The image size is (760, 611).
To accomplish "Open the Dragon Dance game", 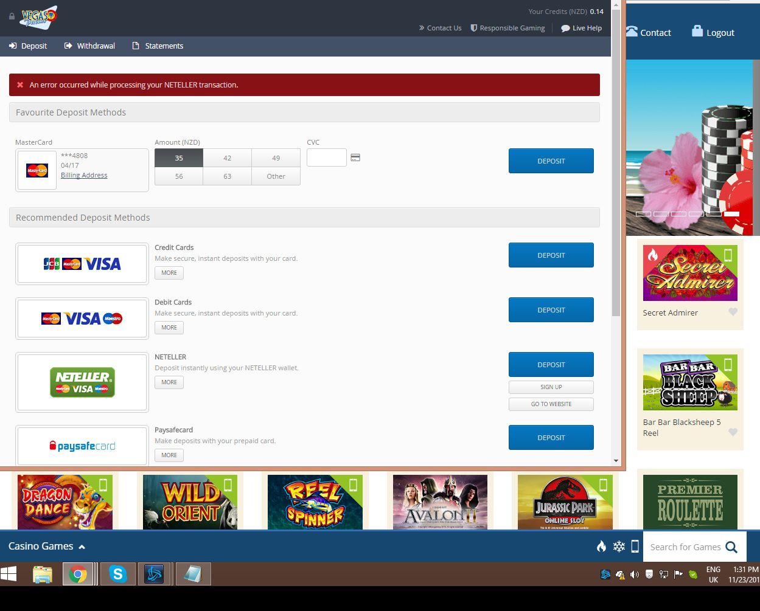I will 65,502.
